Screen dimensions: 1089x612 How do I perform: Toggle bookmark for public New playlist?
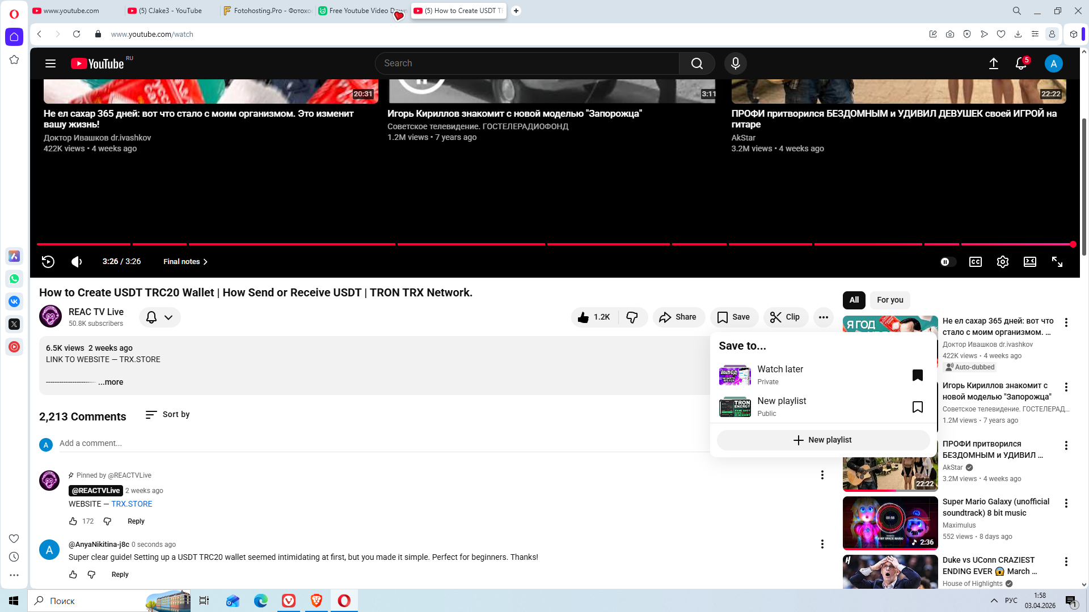click(917, 407)
